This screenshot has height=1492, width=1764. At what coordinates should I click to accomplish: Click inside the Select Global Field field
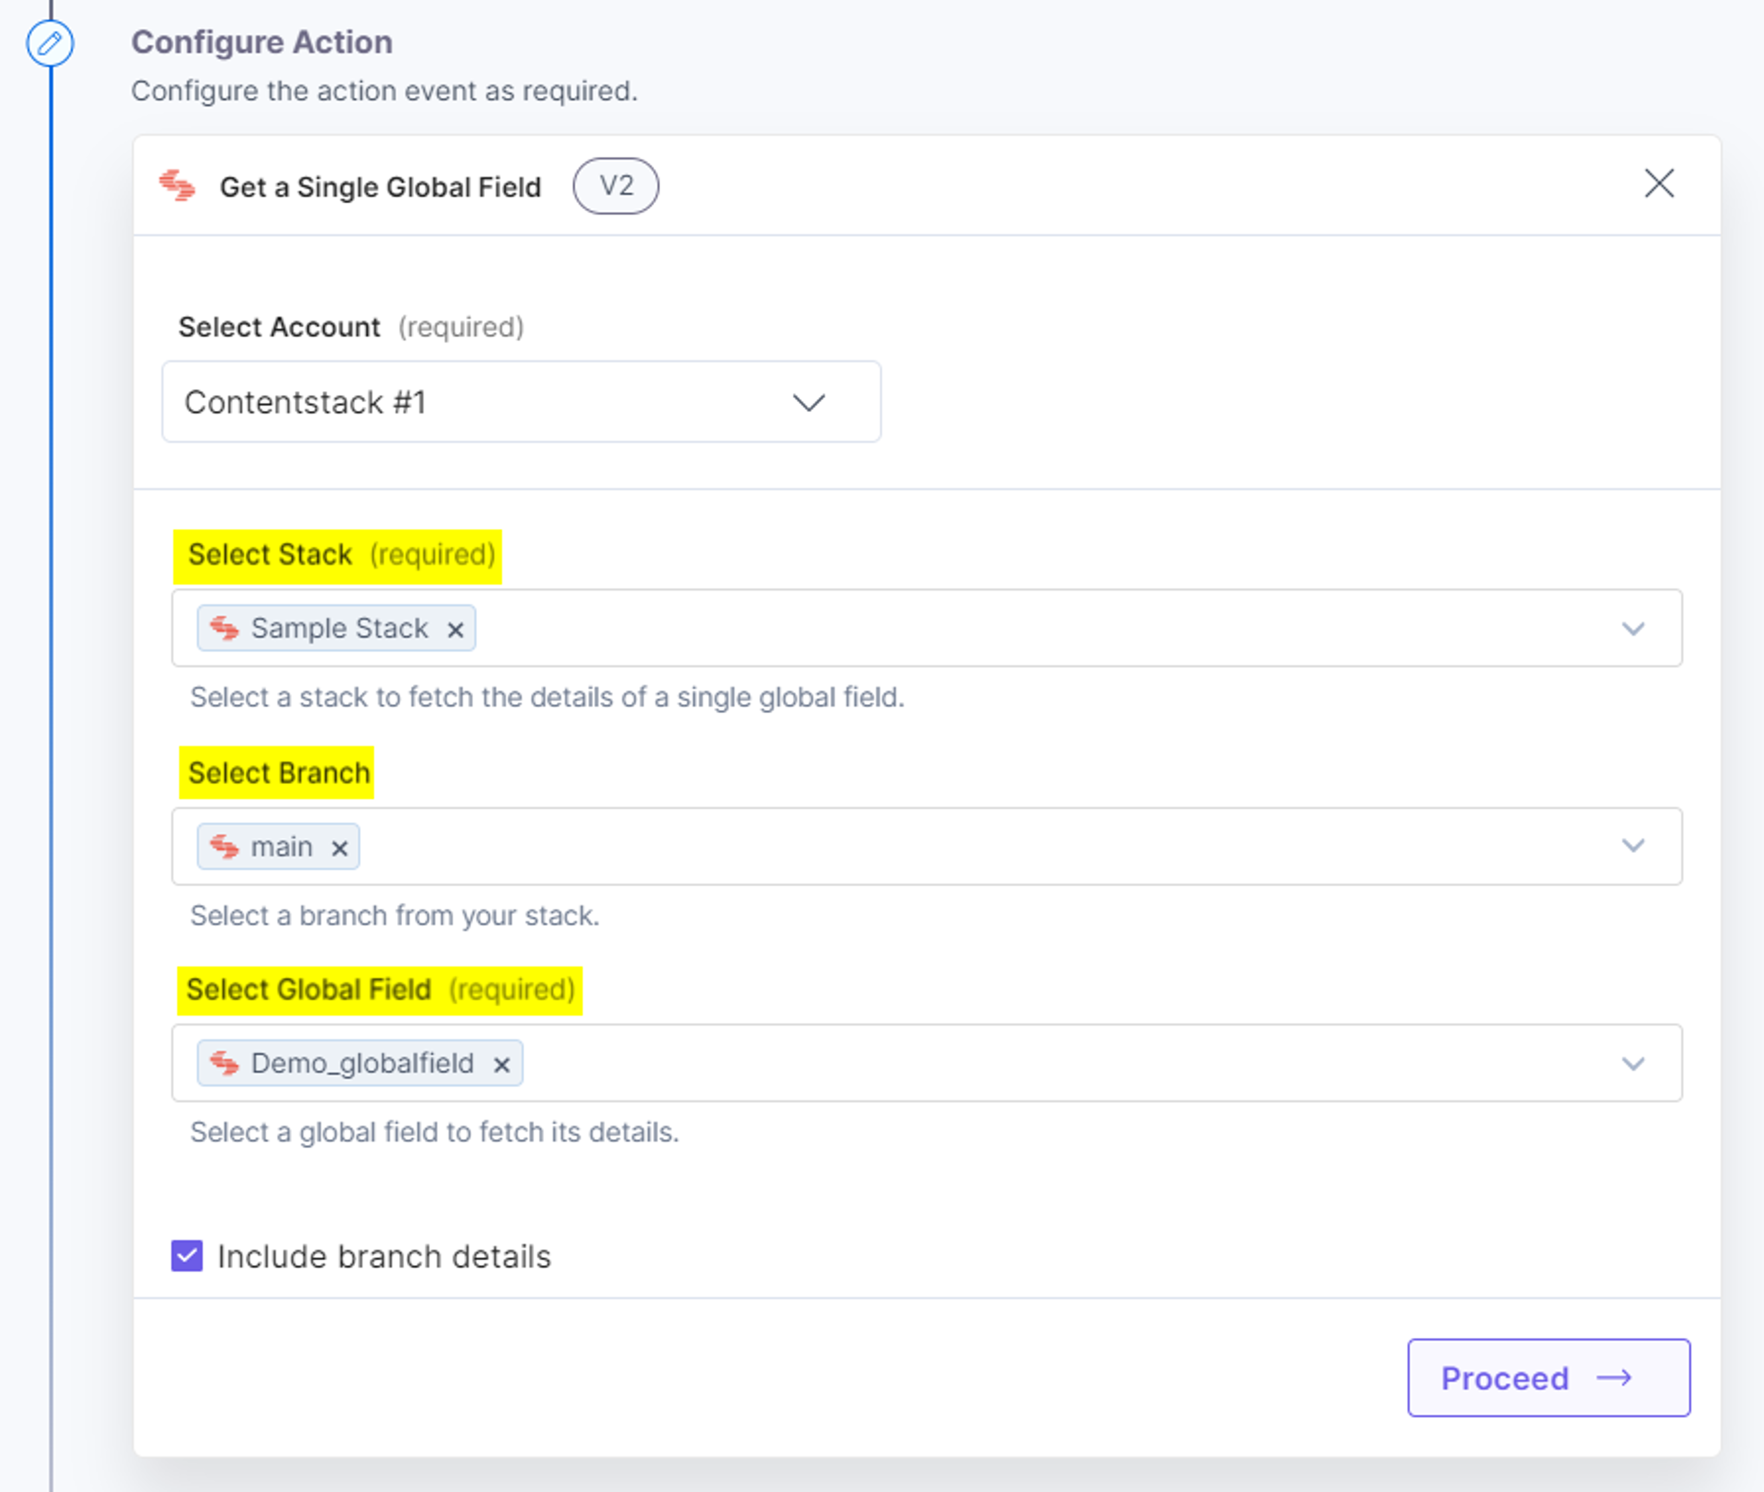pos(926,1063)
